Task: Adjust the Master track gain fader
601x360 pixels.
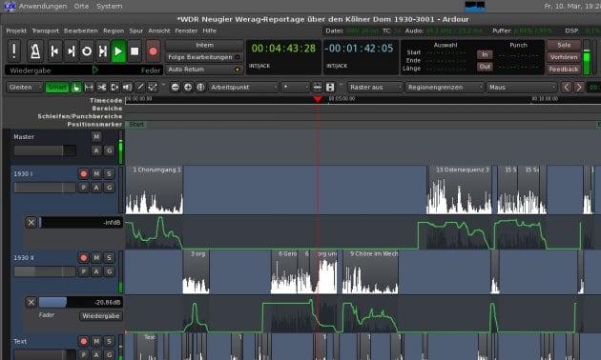Action: coord(45,150)
